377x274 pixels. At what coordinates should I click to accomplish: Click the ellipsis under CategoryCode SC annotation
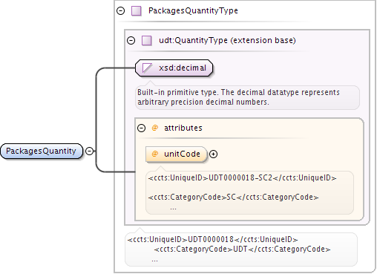pos(173,209)
